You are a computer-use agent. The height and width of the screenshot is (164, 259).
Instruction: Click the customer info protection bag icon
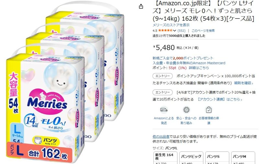tap(209, 110)
